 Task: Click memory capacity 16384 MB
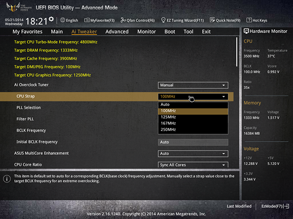click(251, 133)
